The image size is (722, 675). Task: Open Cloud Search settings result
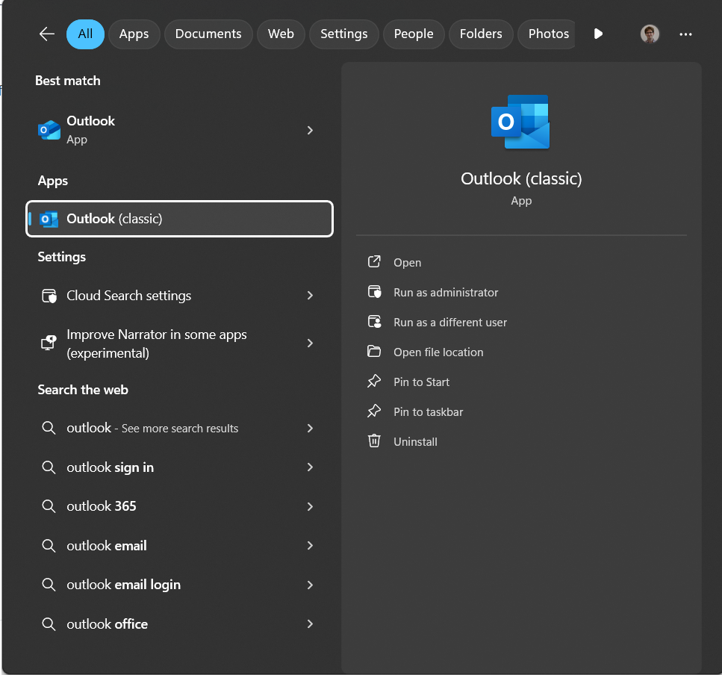pos(180,296)
